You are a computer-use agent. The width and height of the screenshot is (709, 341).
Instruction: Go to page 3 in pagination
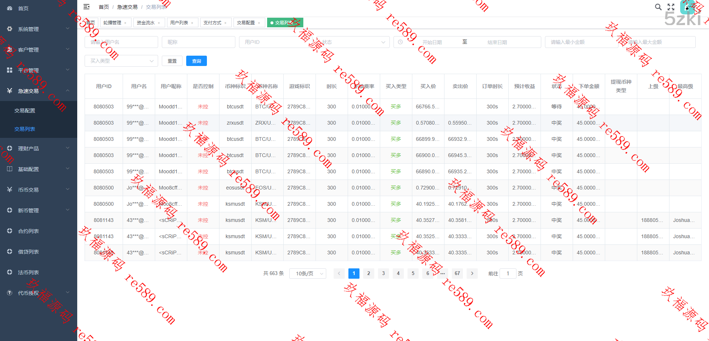(x=383, y=273)
